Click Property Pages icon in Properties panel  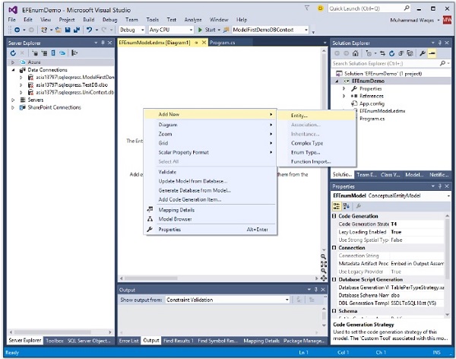359,206
